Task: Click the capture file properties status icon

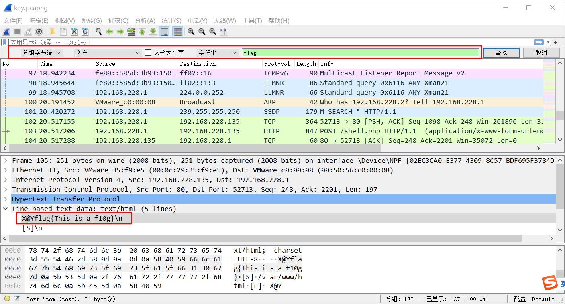Action: tap(17, 299)
